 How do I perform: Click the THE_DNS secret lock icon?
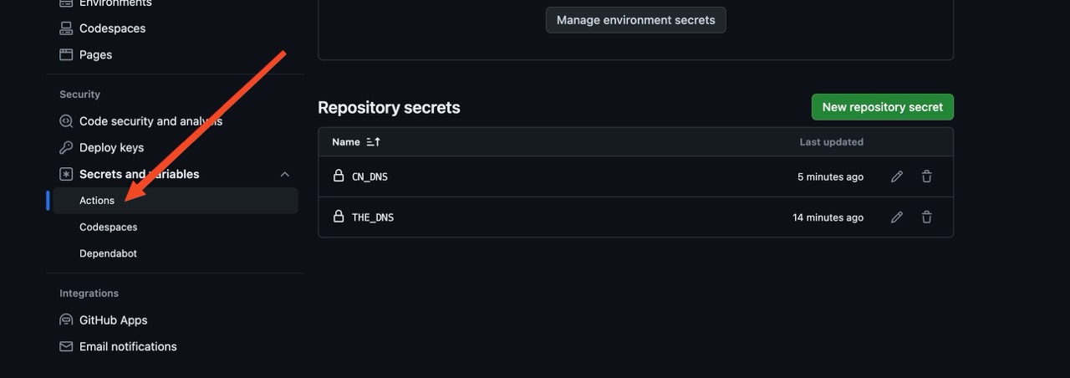339,217
